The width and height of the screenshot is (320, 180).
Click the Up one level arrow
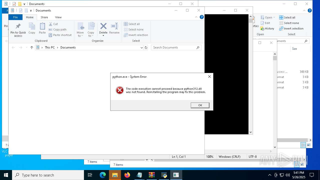(32, 47)
